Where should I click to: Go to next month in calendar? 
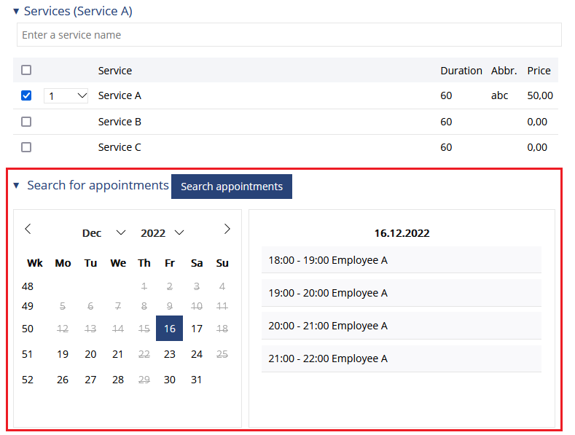[x=227, y=229]
